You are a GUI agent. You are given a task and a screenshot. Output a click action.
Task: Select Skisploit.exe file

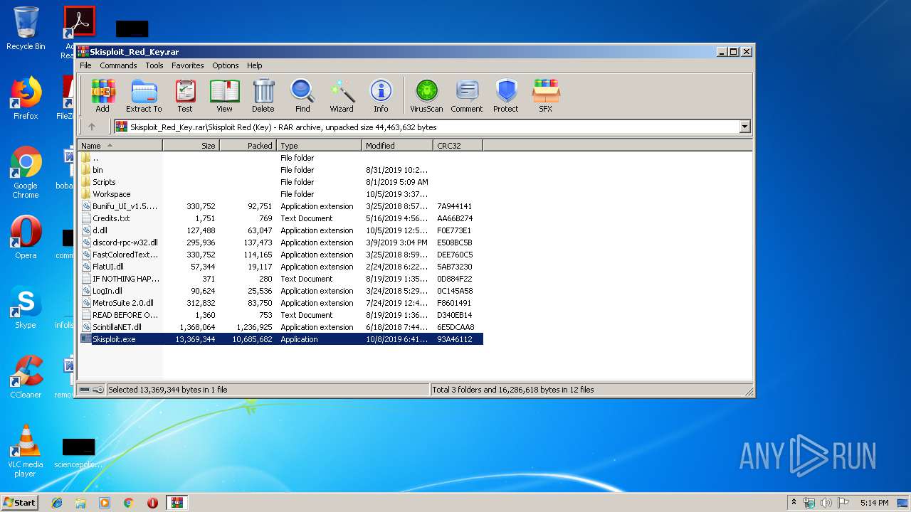pyautogui.click(x=280, y=339)
